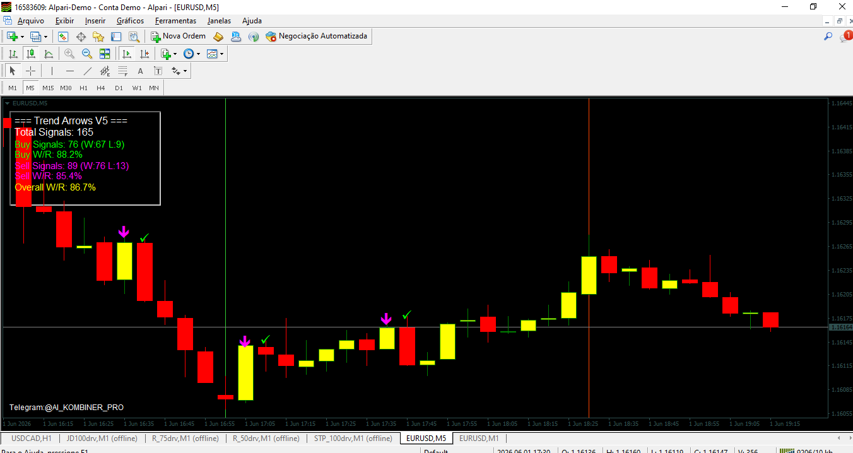
Task: Toggle chart shift
Action: coord(144,54)
